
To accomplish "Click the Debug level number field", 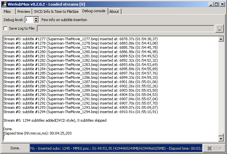I will [29, 20].
